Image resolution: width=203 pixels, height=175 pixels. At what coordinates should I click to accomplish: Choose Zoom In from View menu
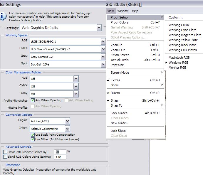(x=135, y=45)
